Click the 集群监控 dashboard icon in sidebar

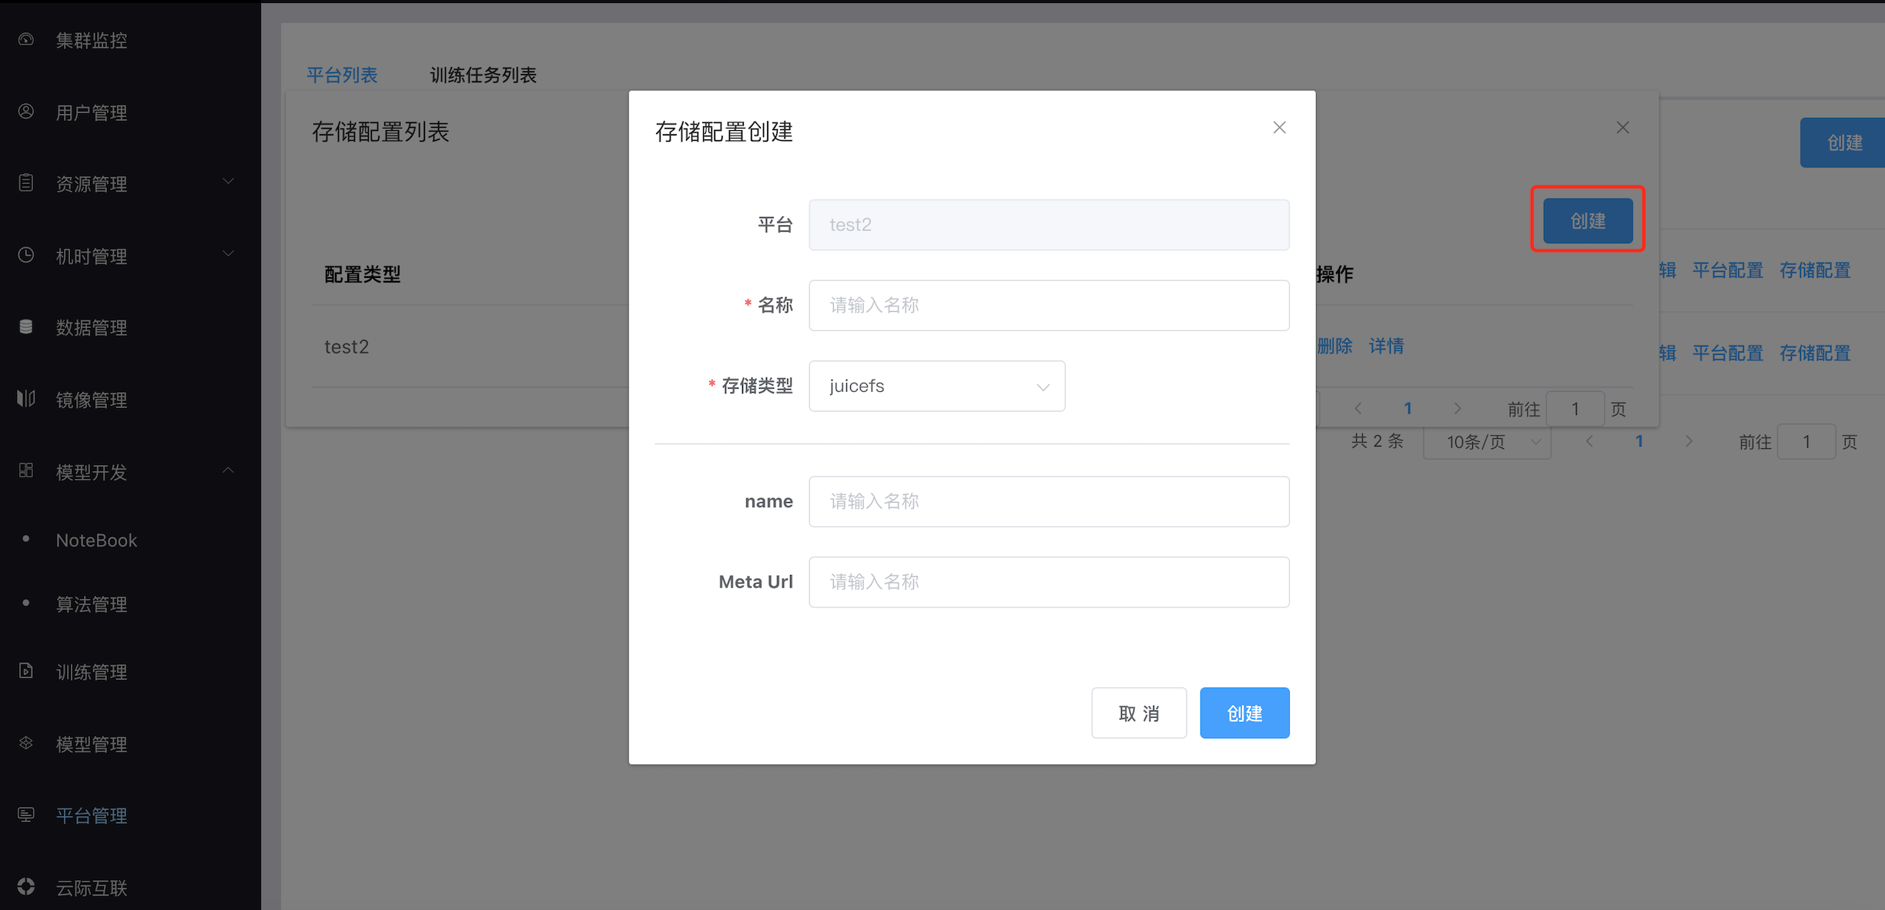point(25,39)
